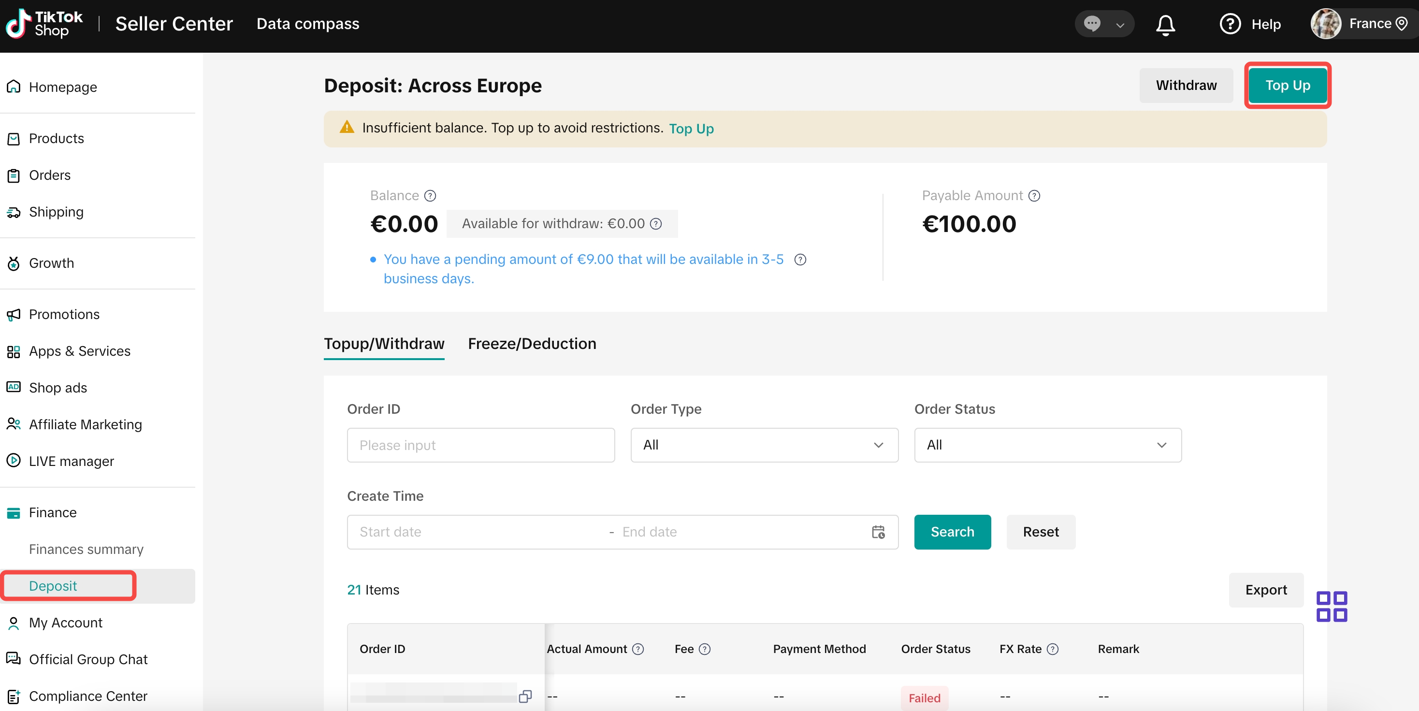This screenshot has height=711, width=1419.
Task: Click the Order ID input field
Action: coord(480,445)
